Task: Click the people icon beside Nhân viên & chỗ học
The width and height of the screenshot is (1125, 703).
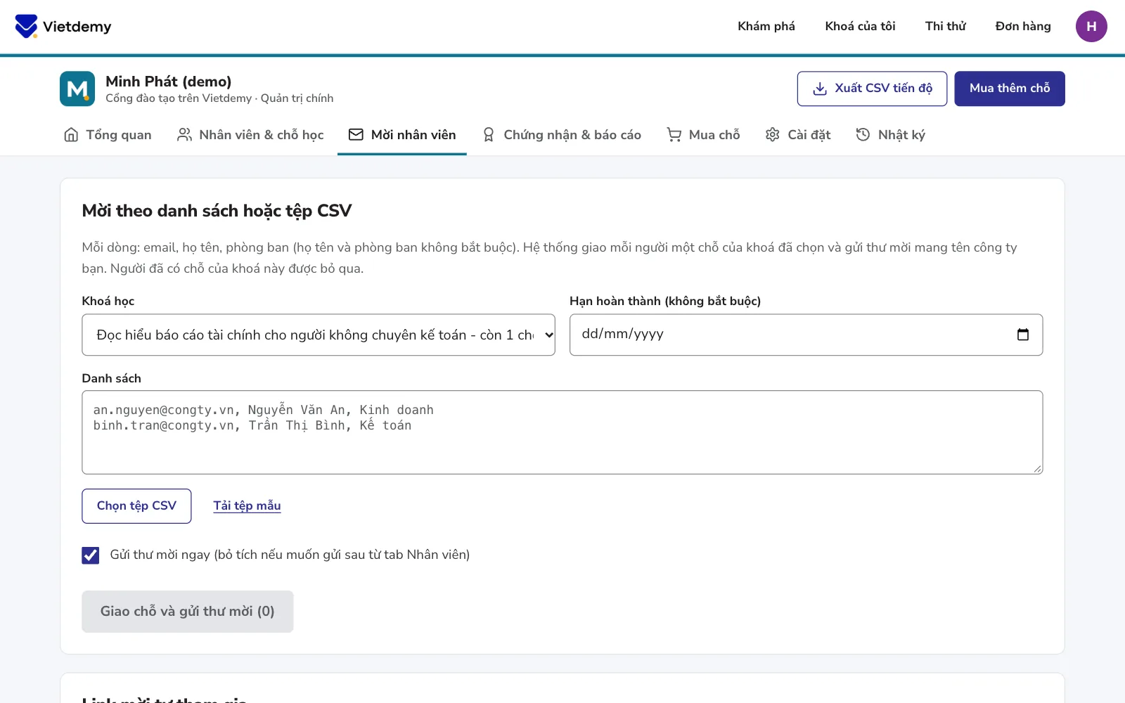Action: [x=184, y=135]
